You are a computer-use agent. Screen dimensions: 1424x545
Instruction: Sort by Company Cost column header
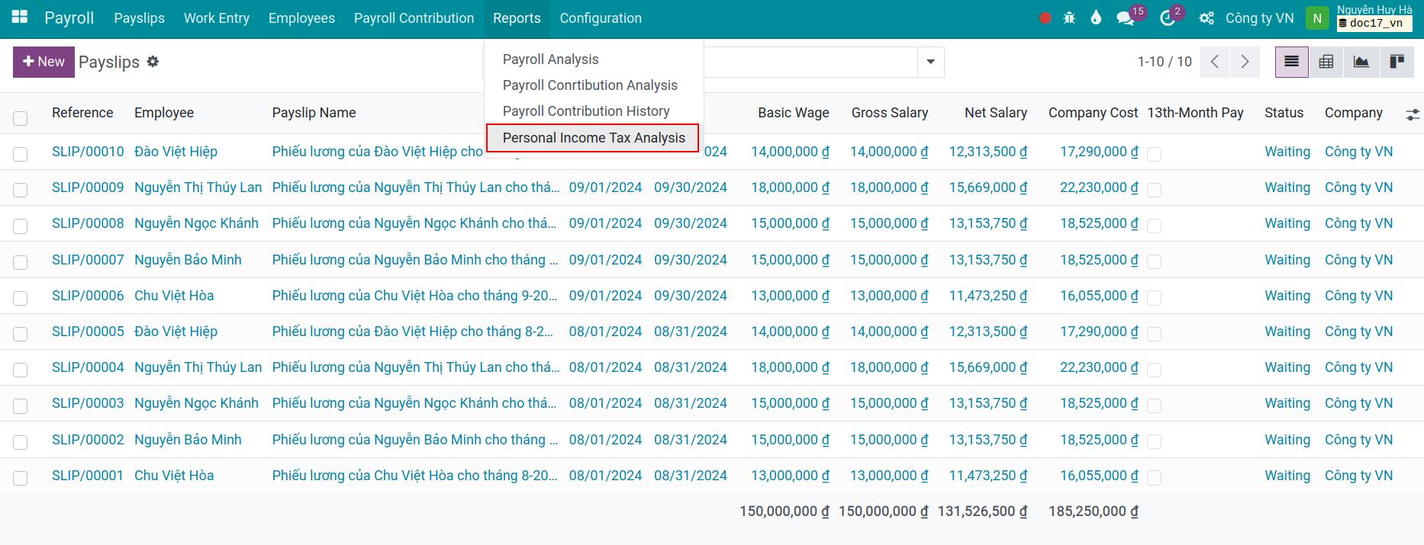click(1093, 113)
